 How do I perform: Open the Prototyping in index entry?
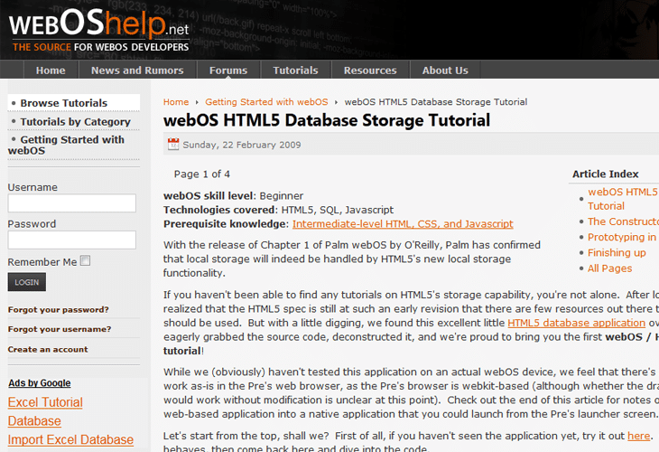point(622,237)
